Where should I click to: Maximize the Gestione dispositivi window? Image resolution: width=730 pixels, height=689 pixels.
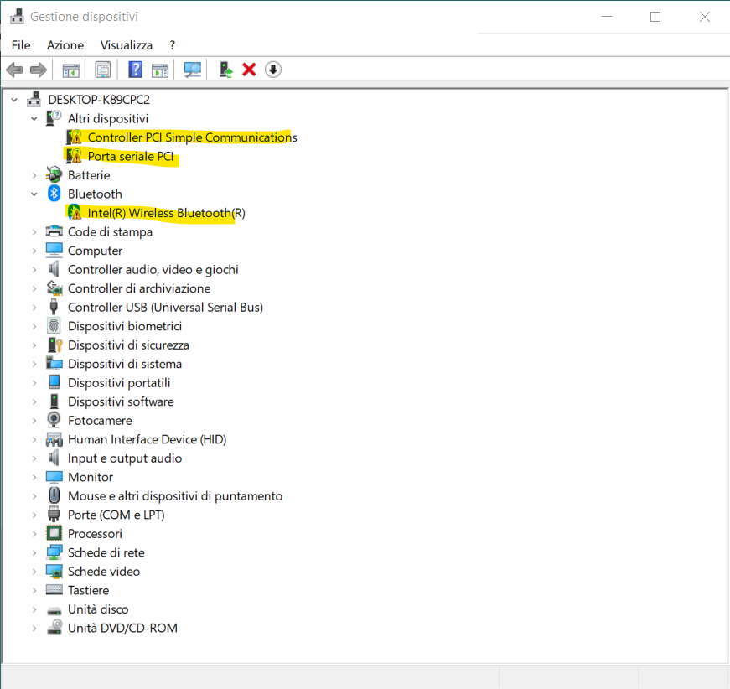point(655,17)
